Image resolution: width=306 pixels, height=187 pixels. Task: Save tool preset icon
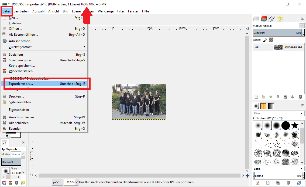tap(4, 183)
